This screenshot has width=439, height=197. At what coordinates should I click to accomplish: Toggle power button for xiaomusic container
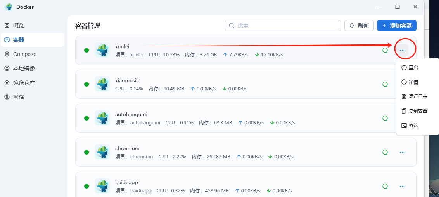tap(385, 84)
